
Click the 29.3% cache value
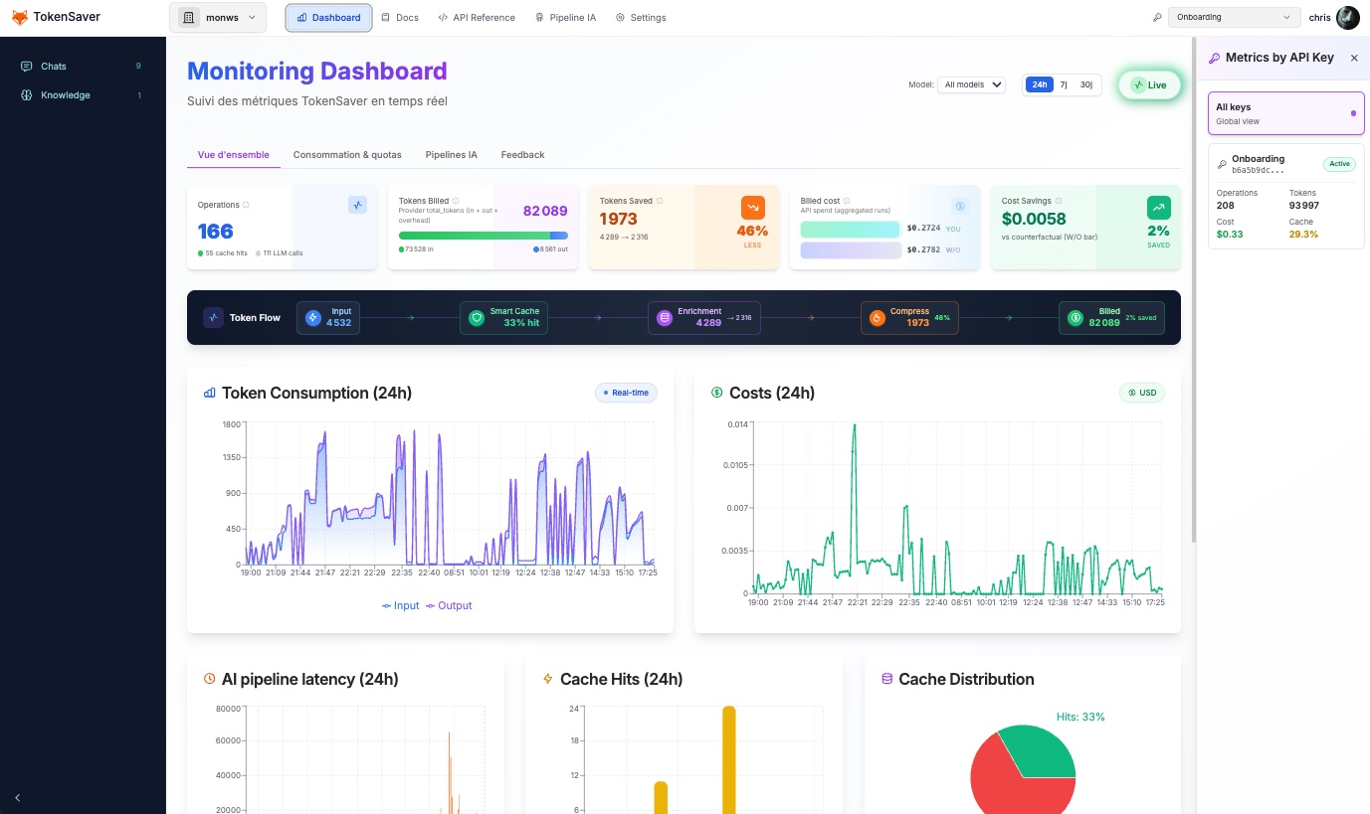(1303, 235)
